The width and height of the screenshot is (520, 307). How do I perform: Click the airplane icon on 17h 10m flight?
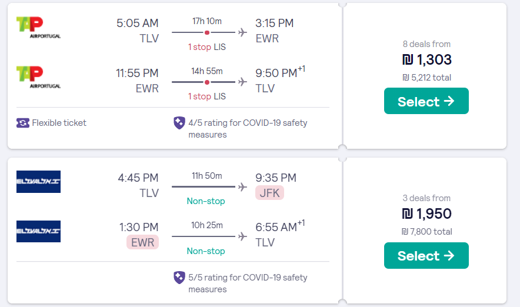click(242, 32)
